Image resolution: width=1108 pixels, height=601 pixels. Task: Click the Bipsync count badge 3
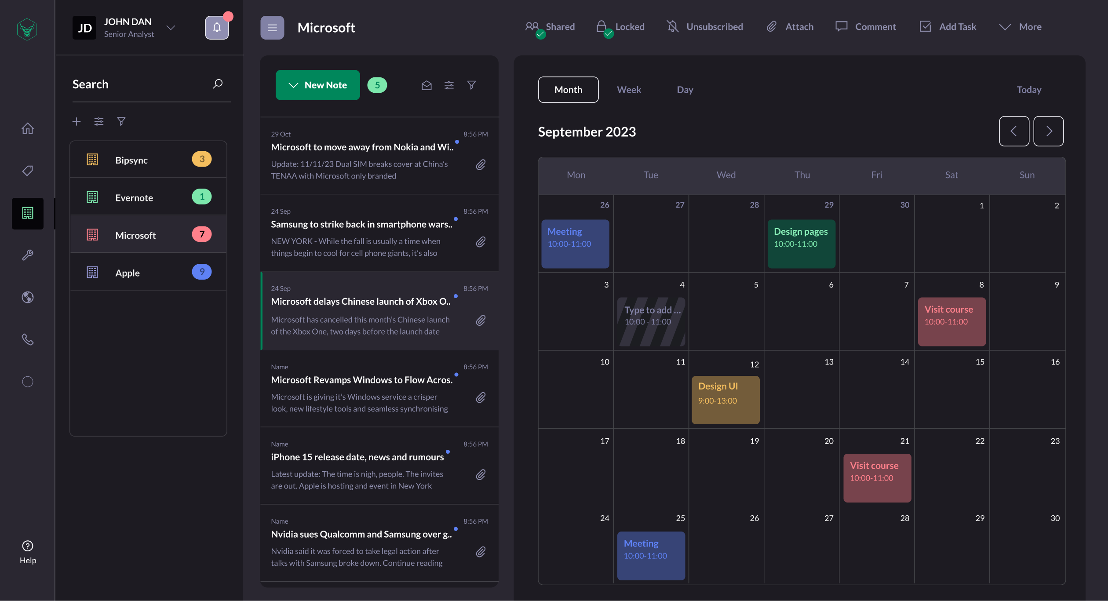(202, 159)
